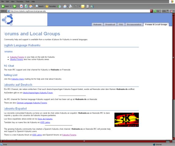Click the Internet zone globe in status bar
The width and height of the screenshot is (175, 146).
coord(154,144)
